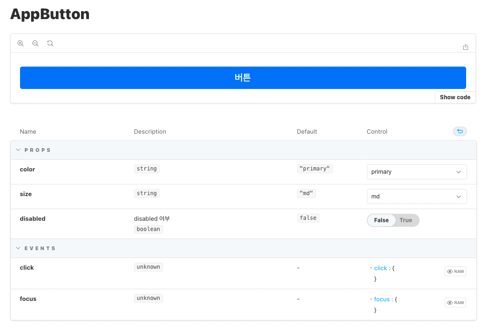The height and width of the screenshot is (333, 488).
Task: Click the blue 'focus' key name
Action: [382, 299]
